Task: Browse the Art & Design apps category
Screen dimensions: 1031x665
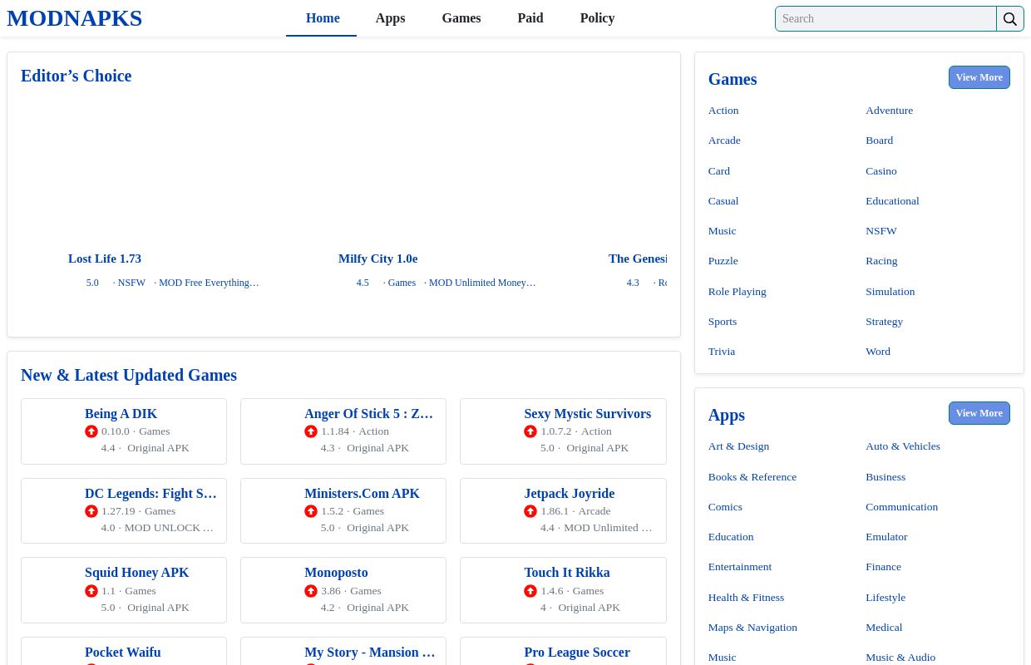Action: [738, 446]
